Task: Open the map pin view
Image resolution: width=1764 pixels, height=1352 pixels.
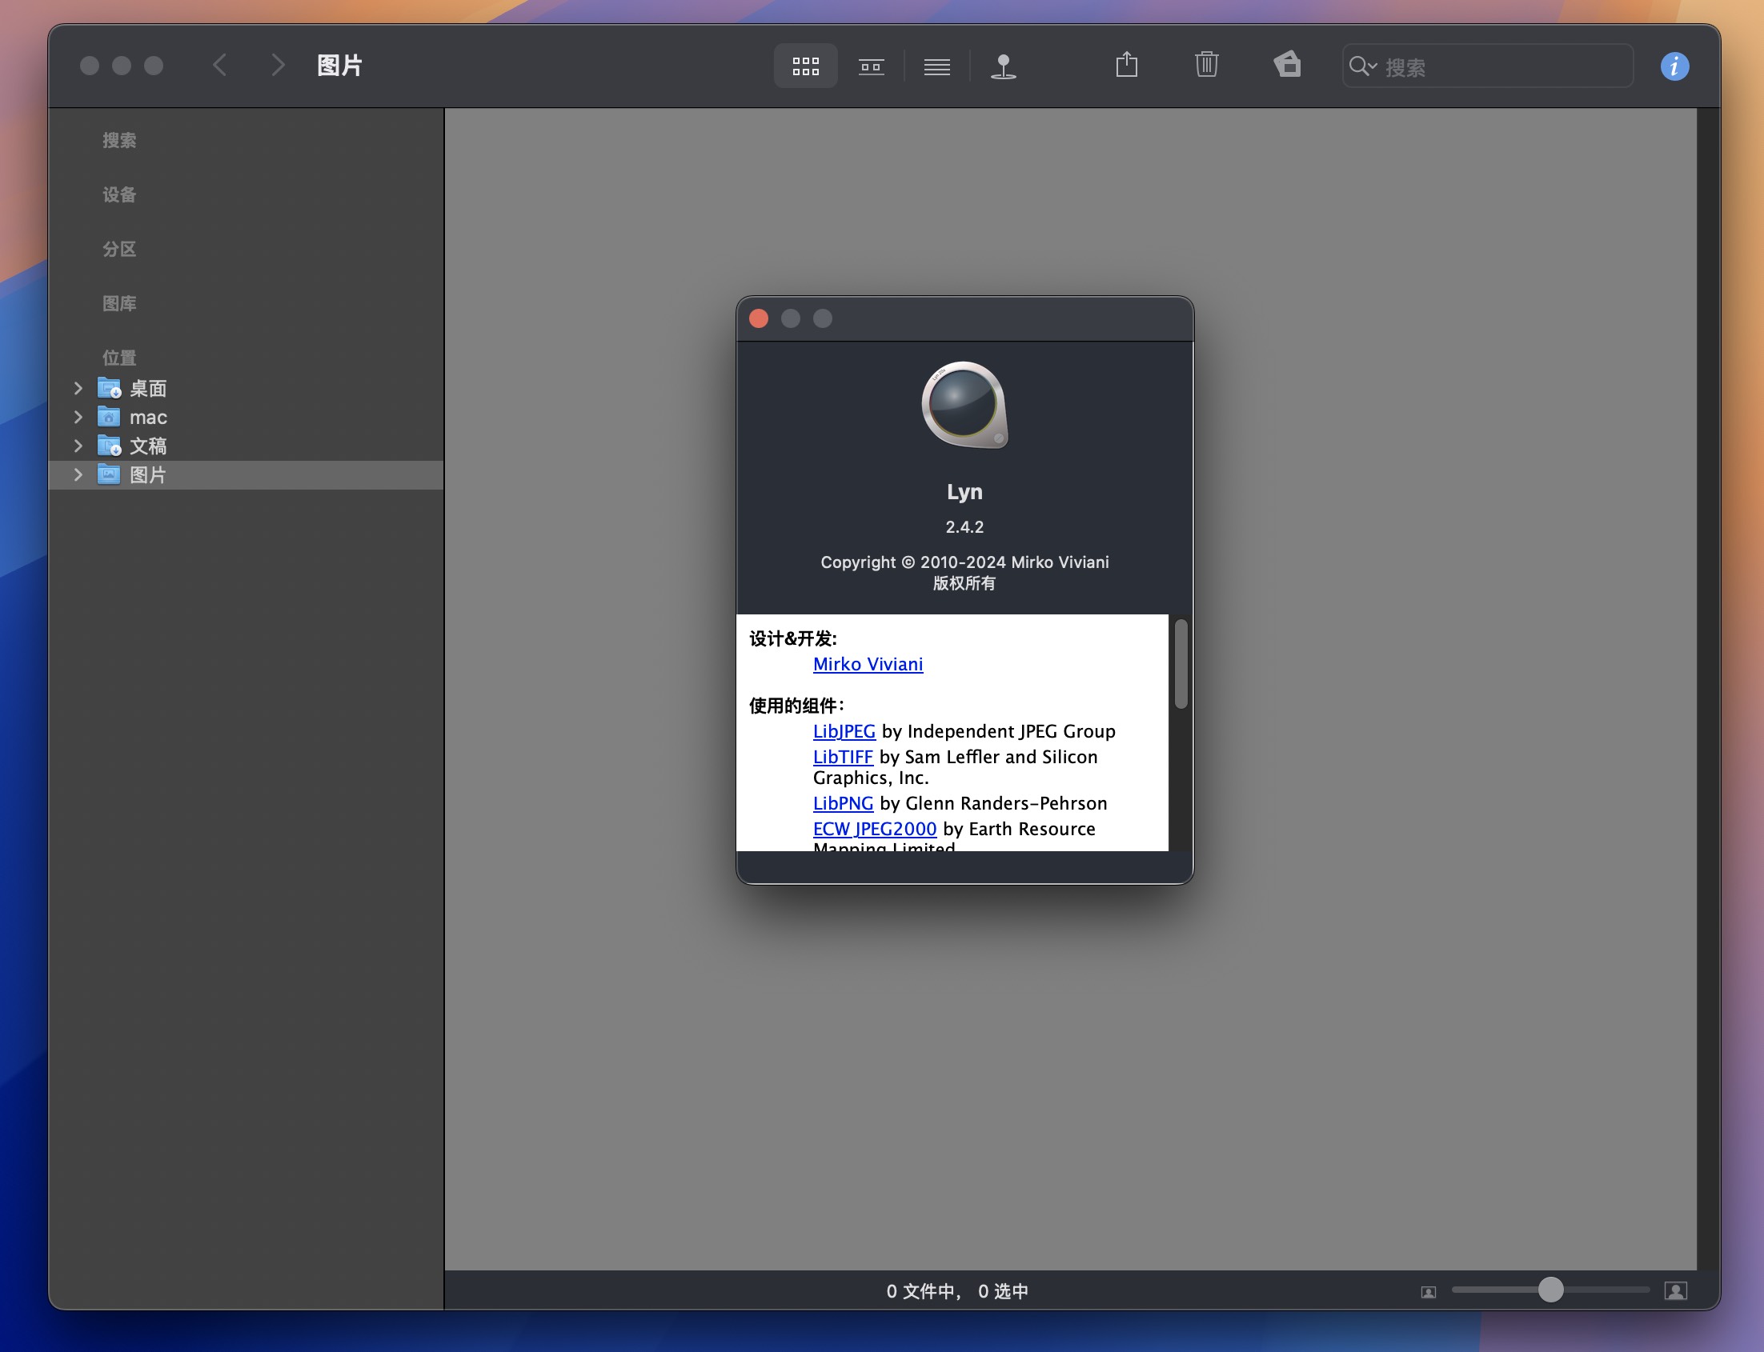Action: [1003, 66]
